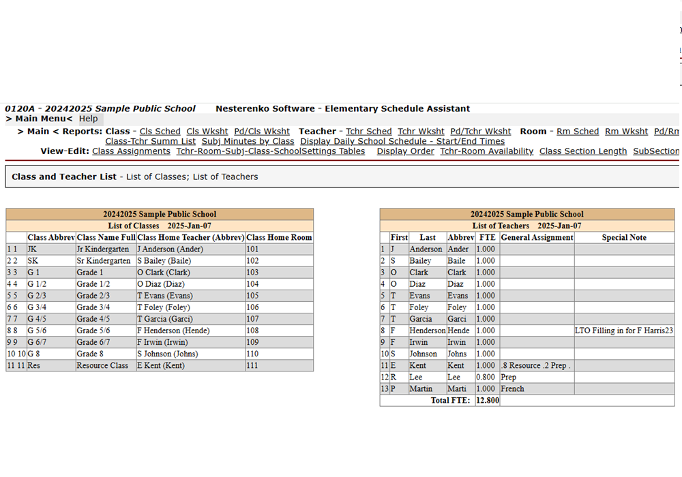Click the Help button
The height and width of the screenshot is (477, 682).
[x=89, y=119]
